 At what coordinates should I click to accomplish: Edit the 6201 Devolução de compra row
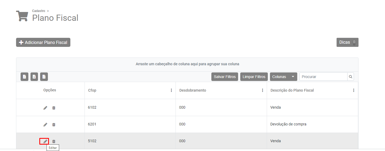click(45, 125)
